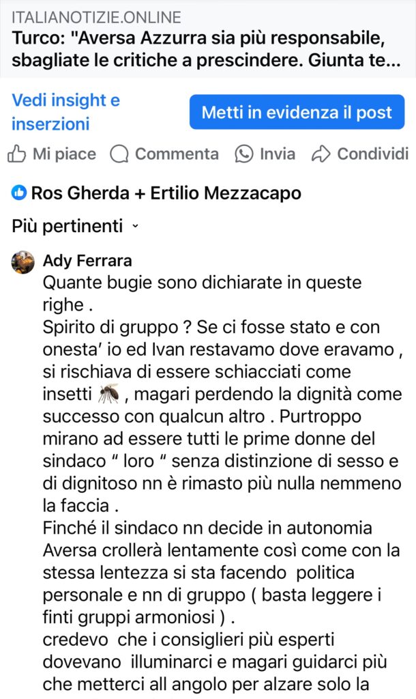This screenshot has width=416, height=699.
Task: Show reactions from Ros Gherda + Ertilio Mezzacapo
Action: coord(166,193)
